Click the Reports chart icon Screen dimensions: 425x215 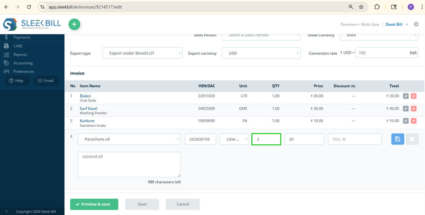click(x=7, y=55)
